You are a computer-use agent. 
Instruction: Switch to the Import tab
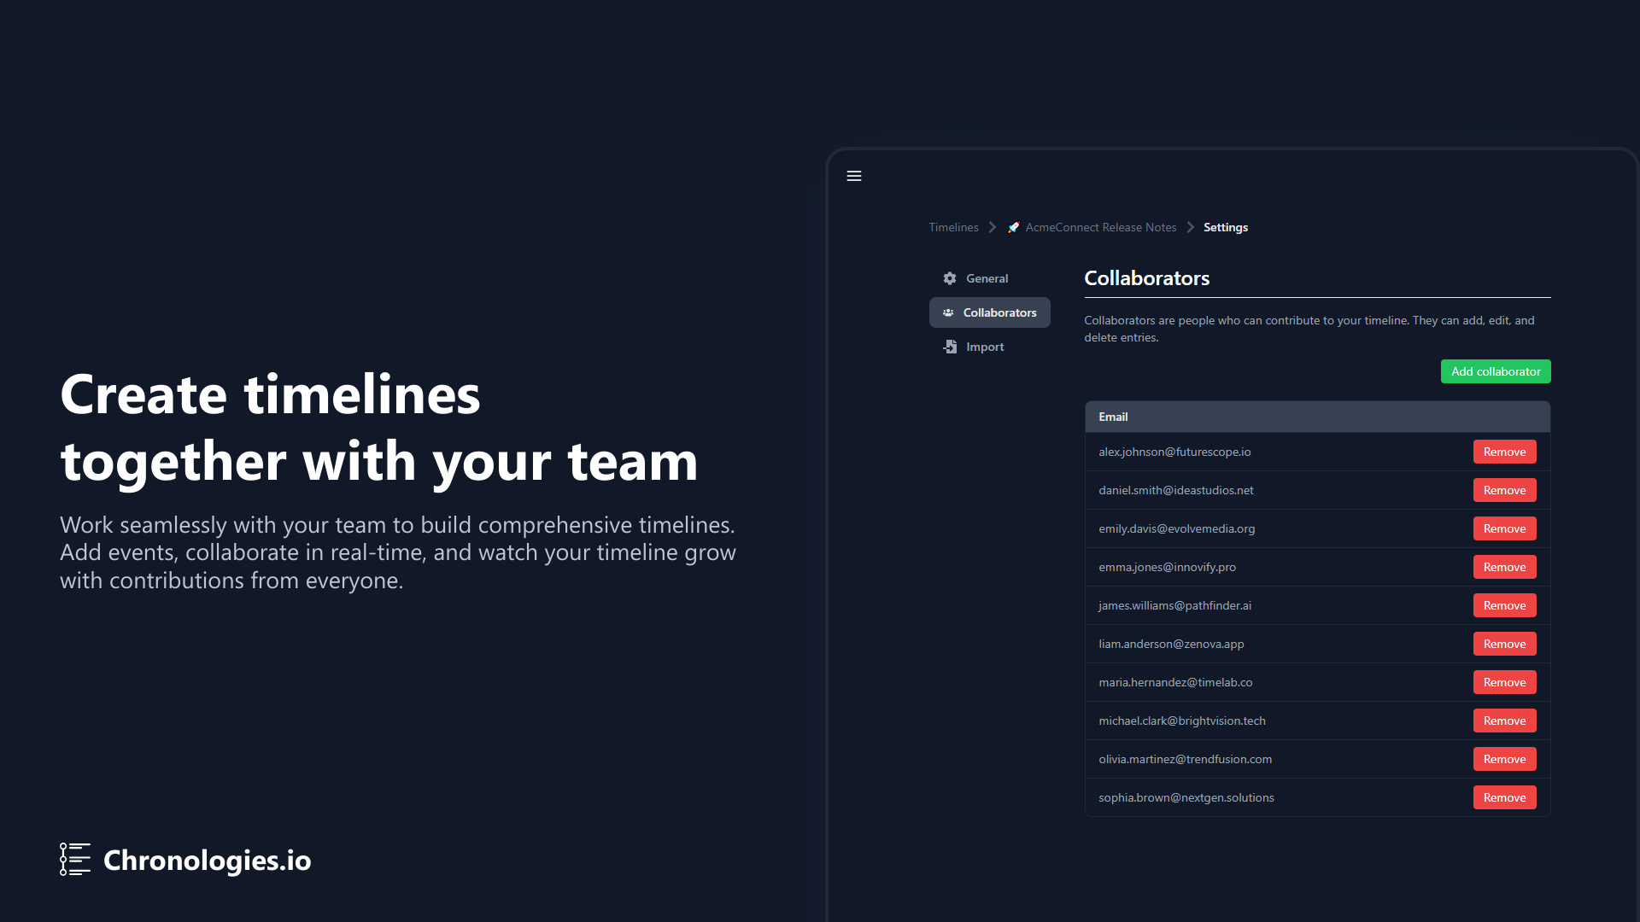point(985,347)
